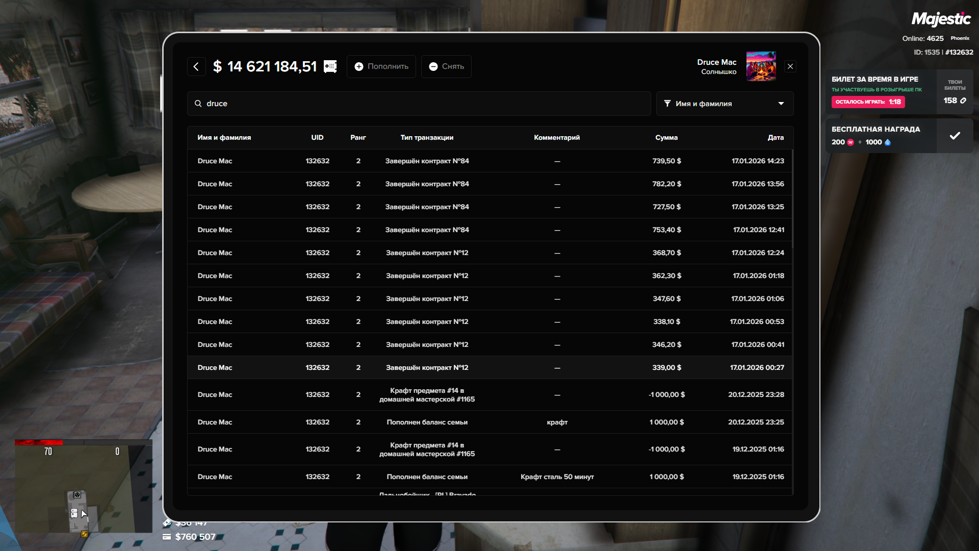Expand filter options via dropdown arrow
This screenshot has width=979, height=551.
781,104
